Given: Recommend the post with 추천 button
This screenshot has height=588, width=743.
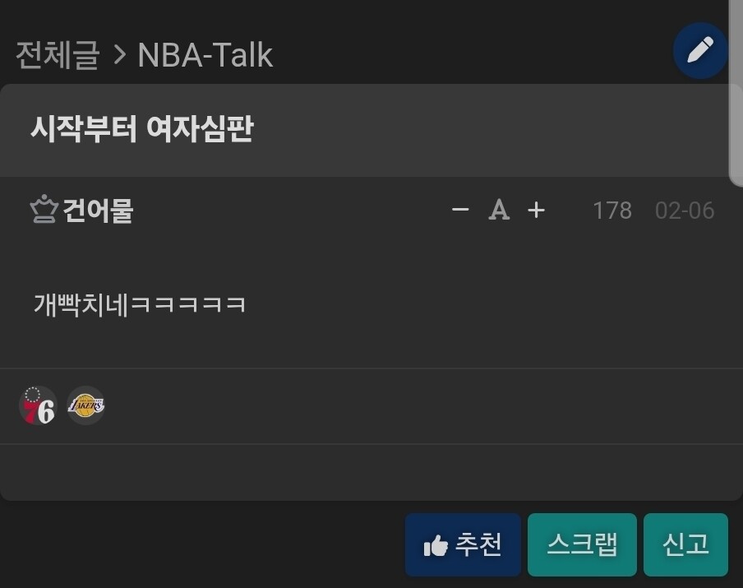Looking at the screenshot, I should point(463,545).
